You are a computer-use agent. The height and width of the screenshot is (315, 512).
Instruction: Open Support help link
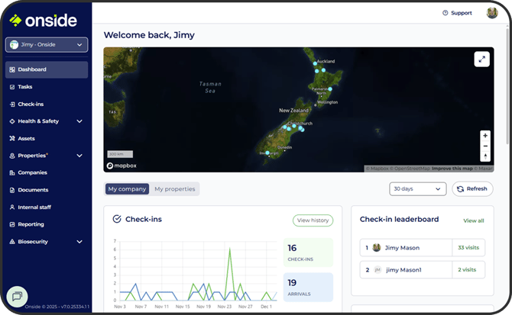(457, 13)
